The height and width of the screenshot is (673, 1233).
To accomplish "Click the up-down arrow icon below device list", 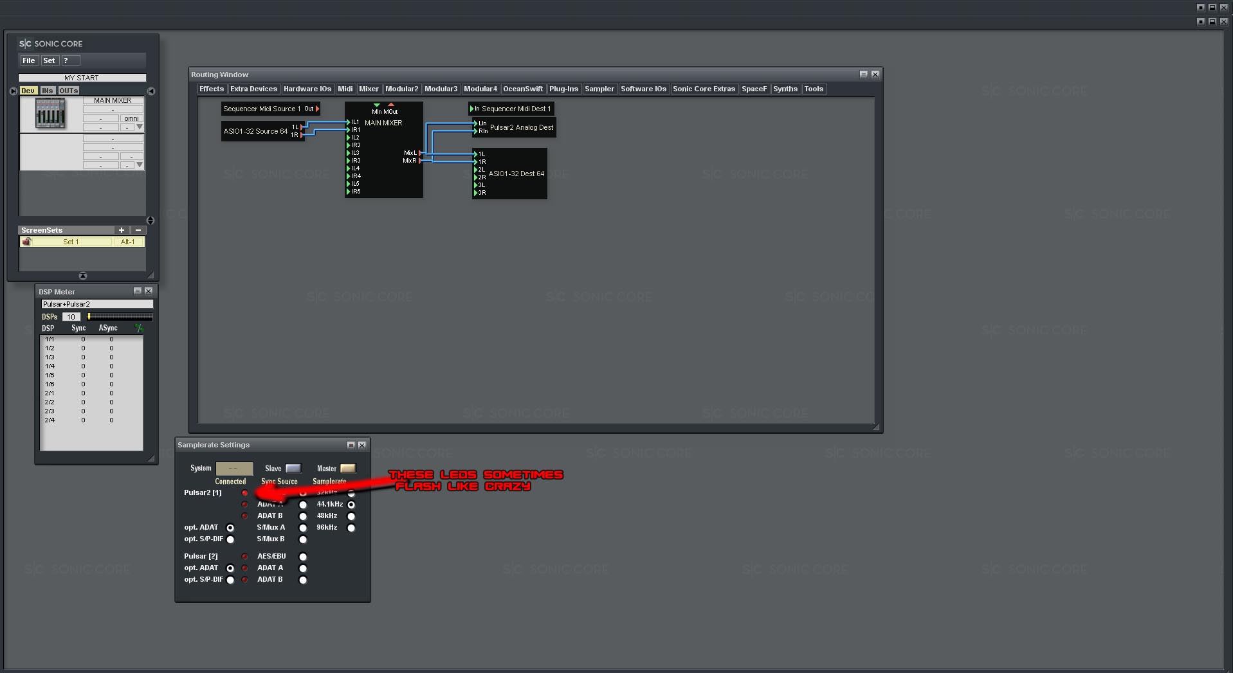I will [x=150, y=220].
